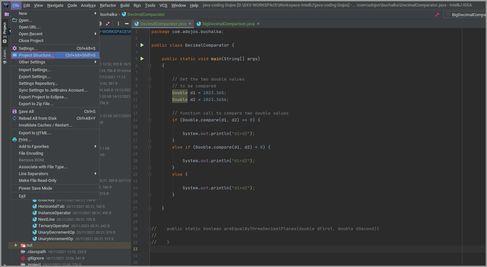Expand the Line Separators submenu
Image resolution: width=487 pixels, height=267 pixels.
(x=33, y=174)
